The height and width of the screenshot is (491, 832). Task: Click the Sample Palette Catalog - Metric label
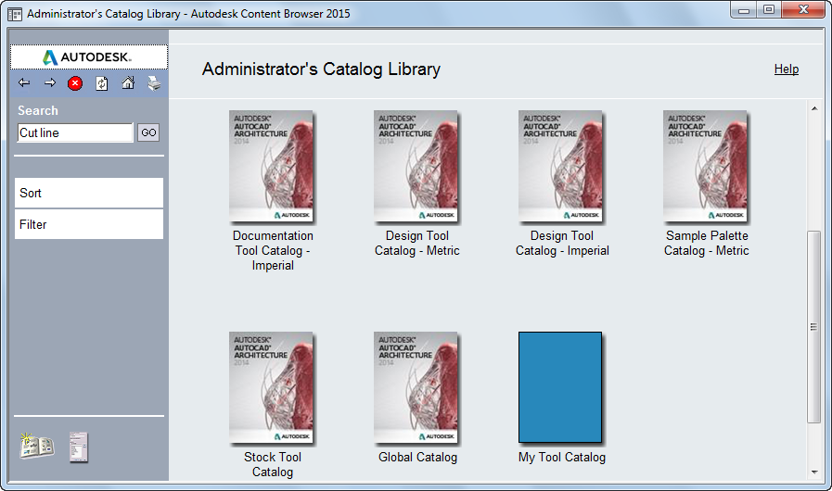pos(707,243)
